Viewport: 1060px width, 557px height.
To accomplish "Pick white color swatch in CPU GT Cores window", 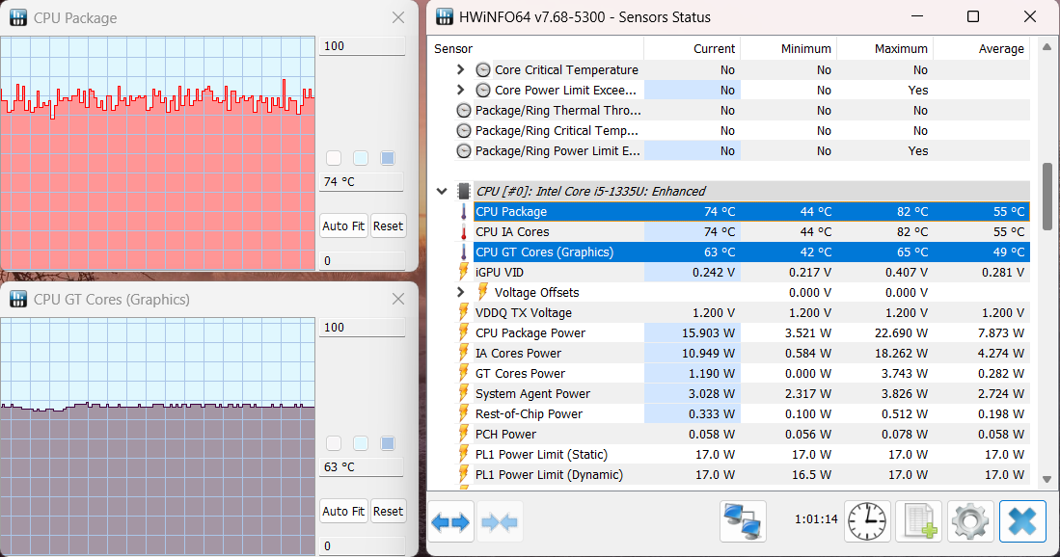I will (334, 443).
